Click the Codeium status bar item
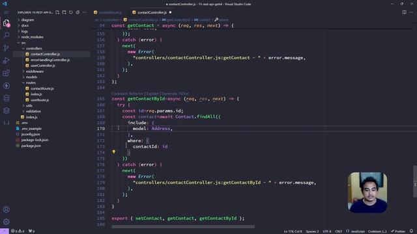This screenshot has width=417, height=234. click(x=377, y=231)
